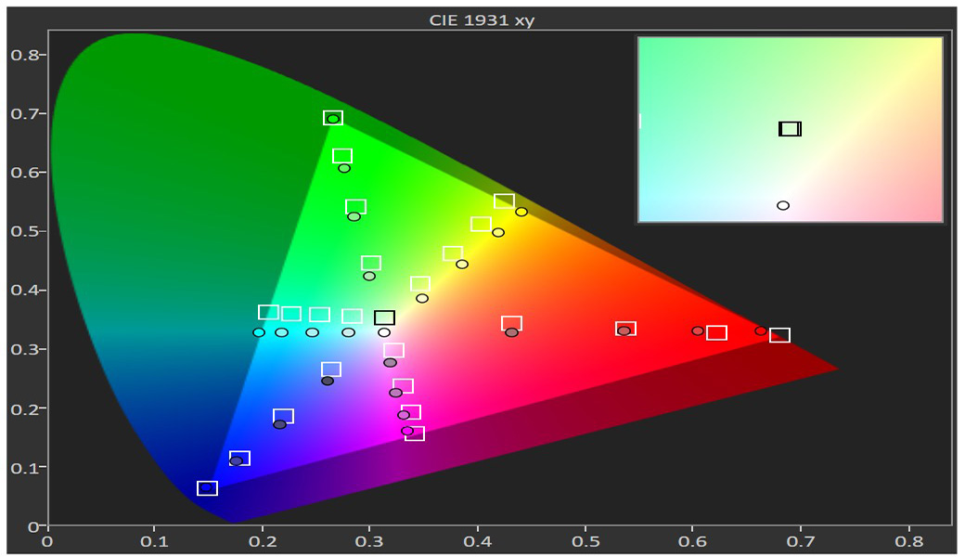965x557 pixels.
Task: Select the lowest magenta target square
Action: click(x=415, y=434)
